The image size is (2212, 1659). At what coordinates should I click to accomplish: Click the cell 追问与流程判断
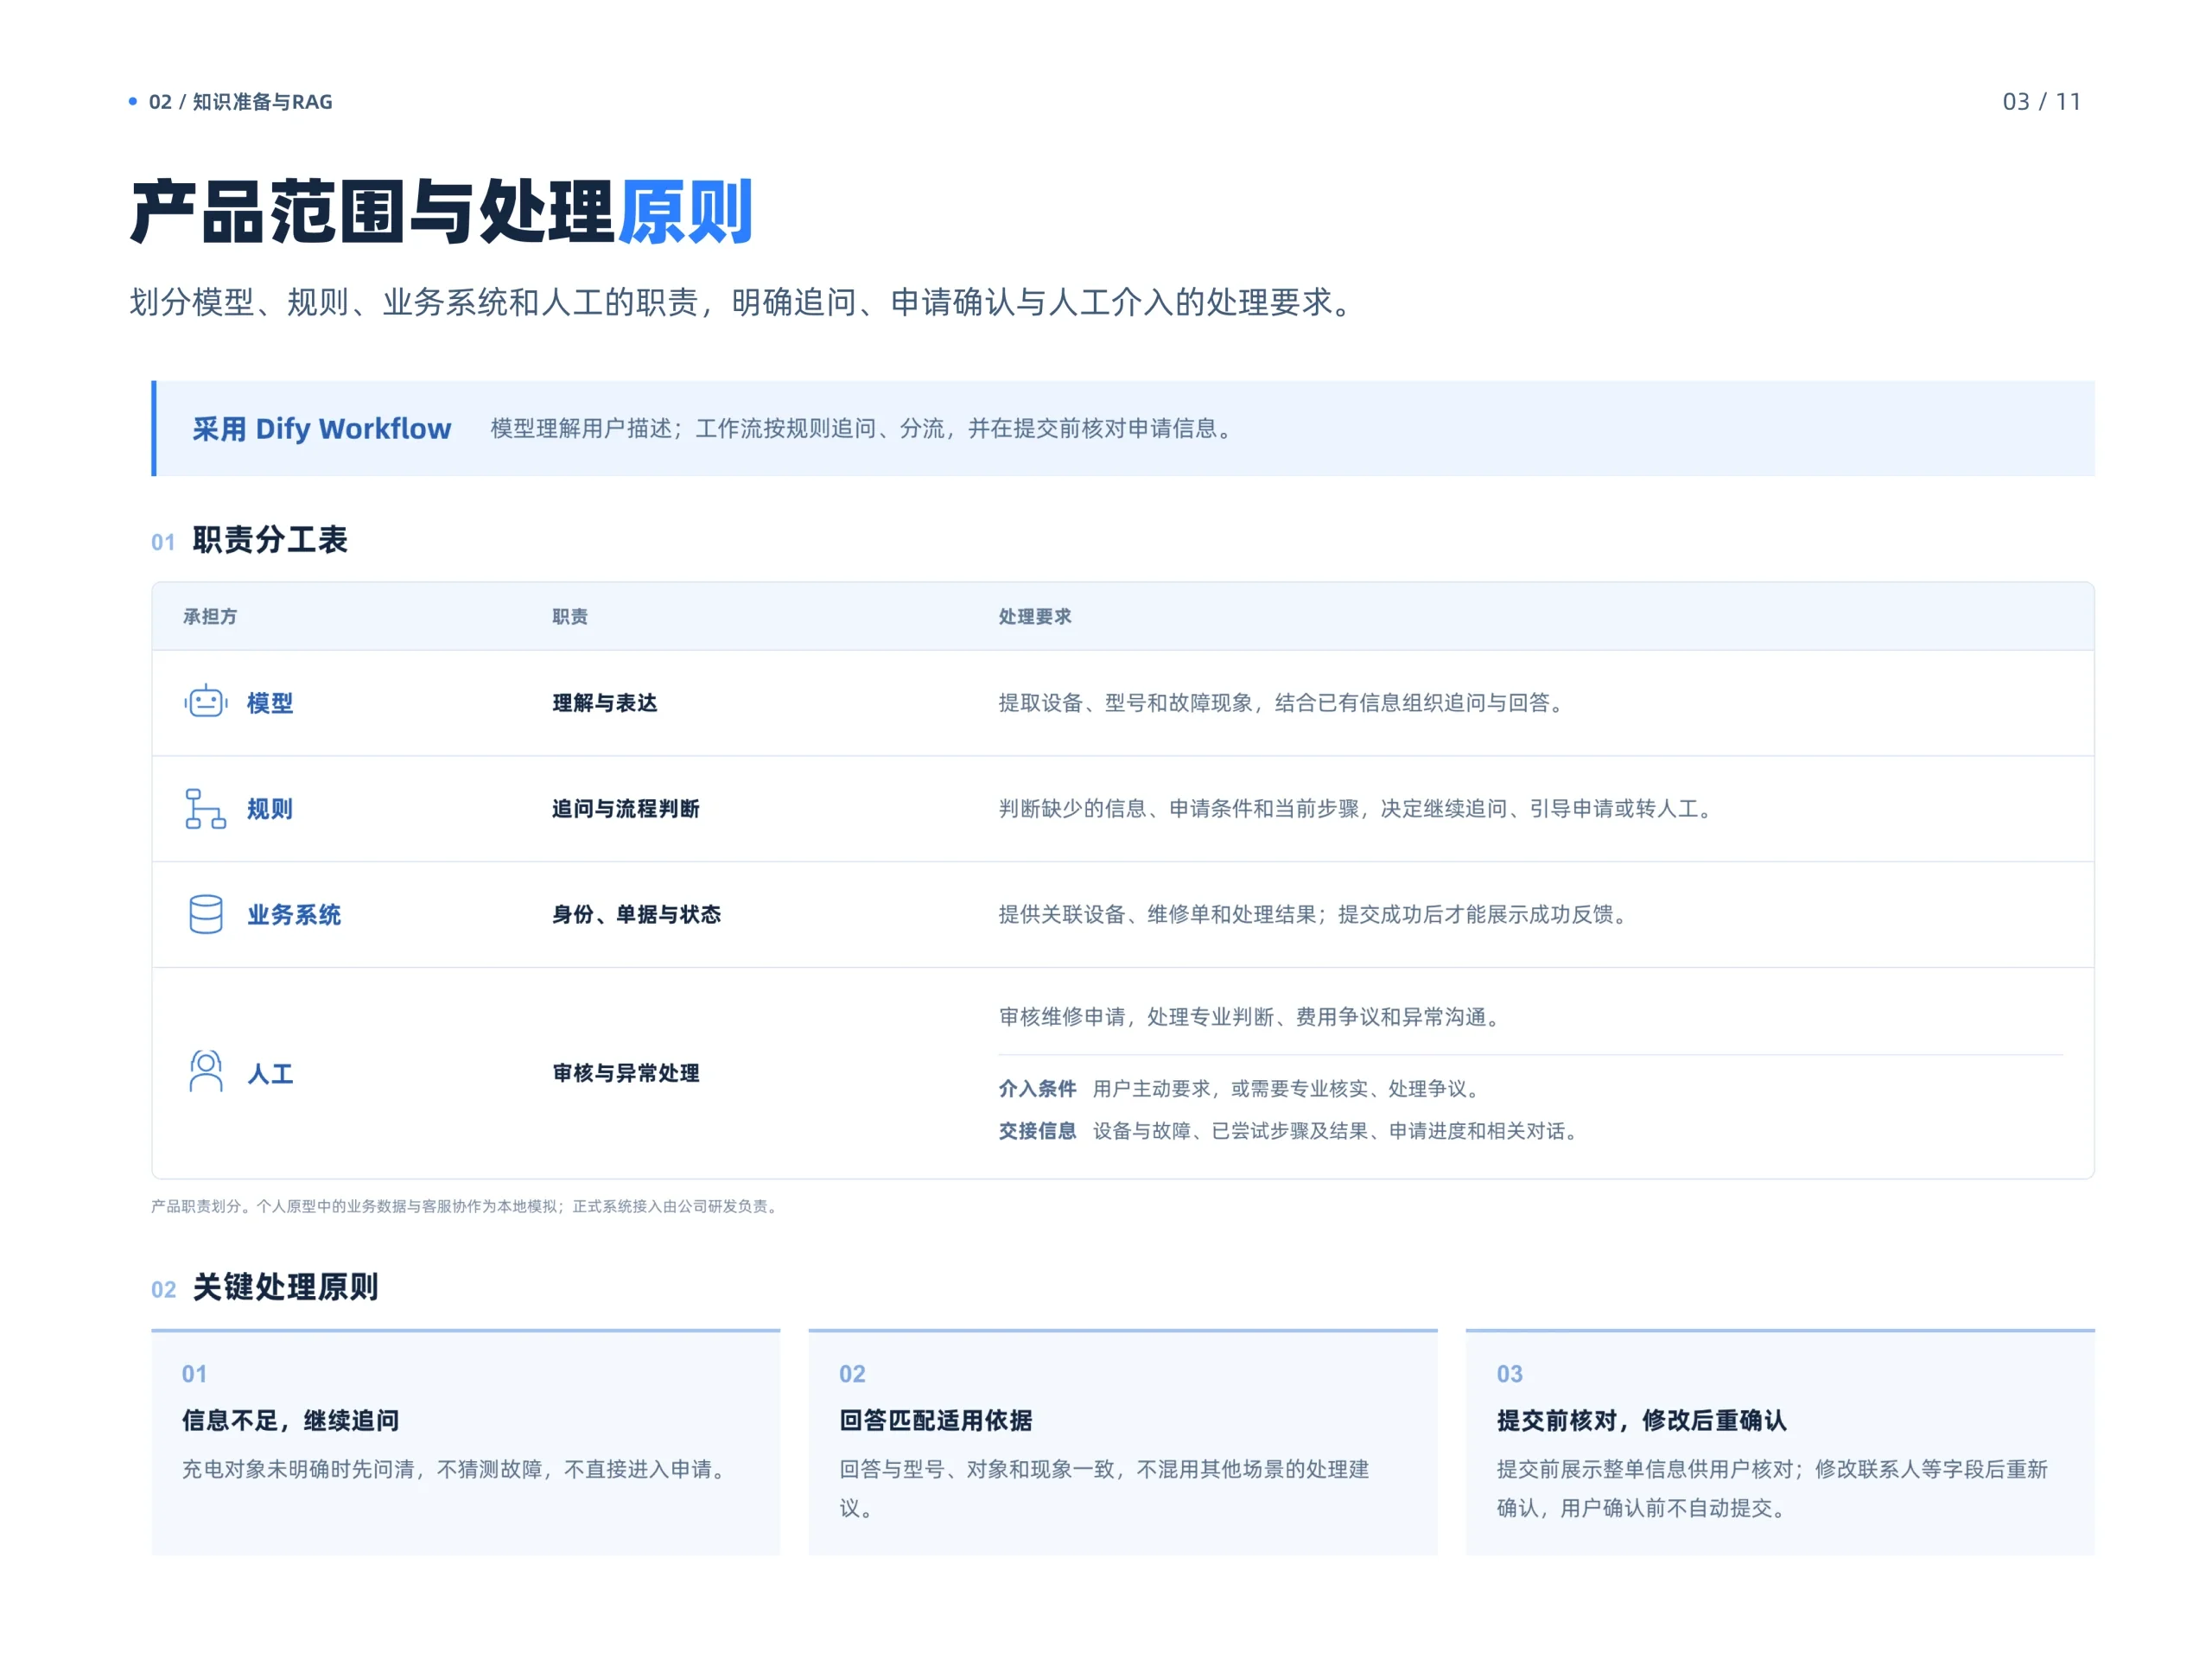(626, 809)
